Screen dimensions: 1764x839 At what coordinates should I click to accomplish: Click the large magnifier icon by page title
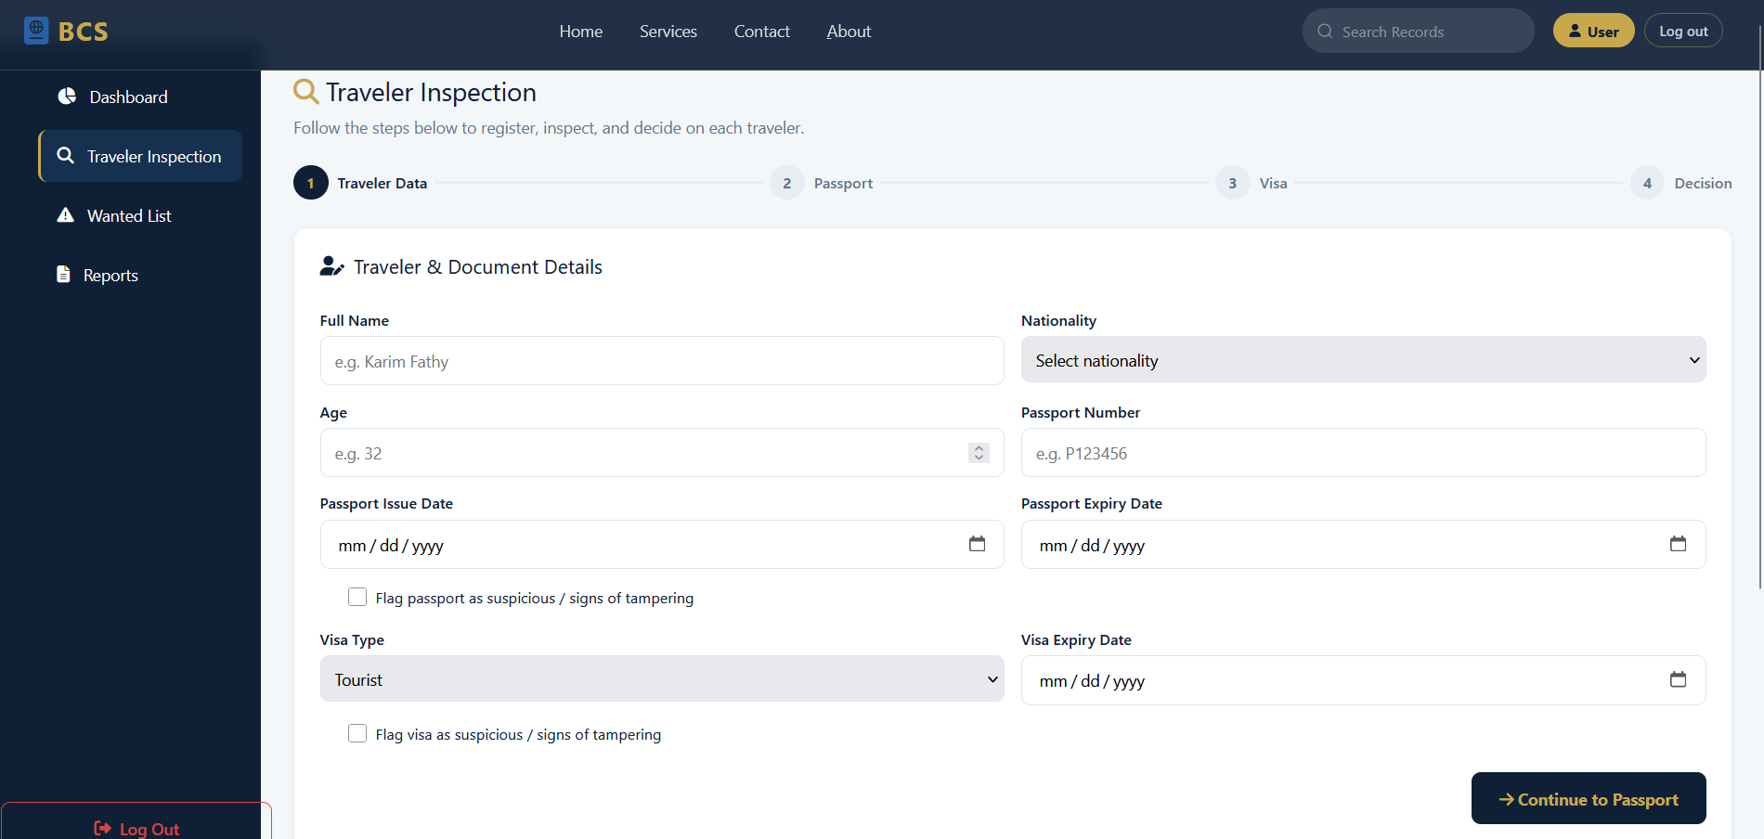[x=305, y=92]
